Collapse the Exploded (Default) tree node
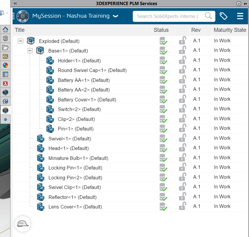 (x=20, y=41)
